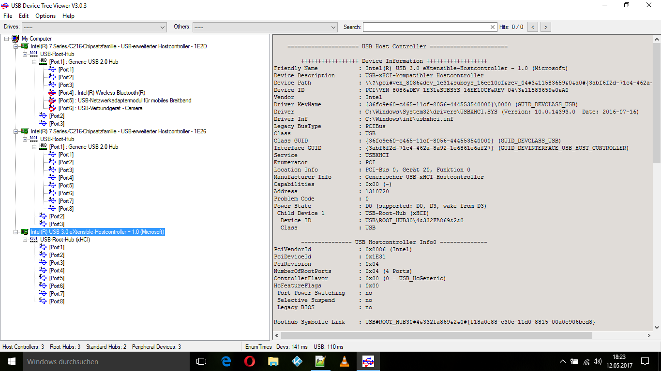Select Port8 under the 1E26 Generic hub
Screen dimensions: 661x371
pos(66,209)
